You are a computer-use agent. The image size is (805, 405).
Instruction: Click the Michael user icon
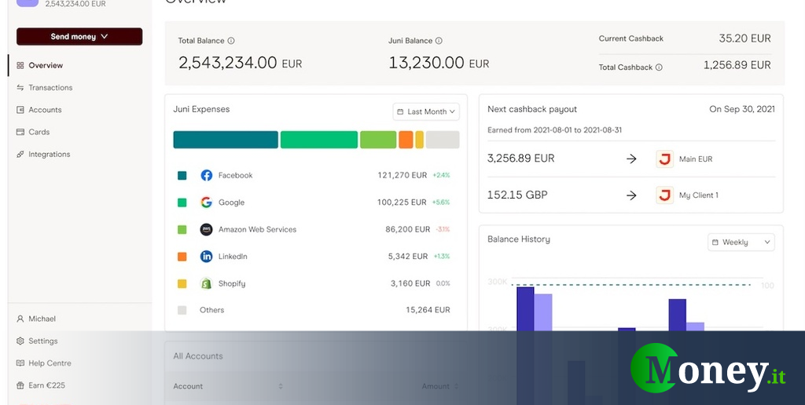(x=20, y=319)
